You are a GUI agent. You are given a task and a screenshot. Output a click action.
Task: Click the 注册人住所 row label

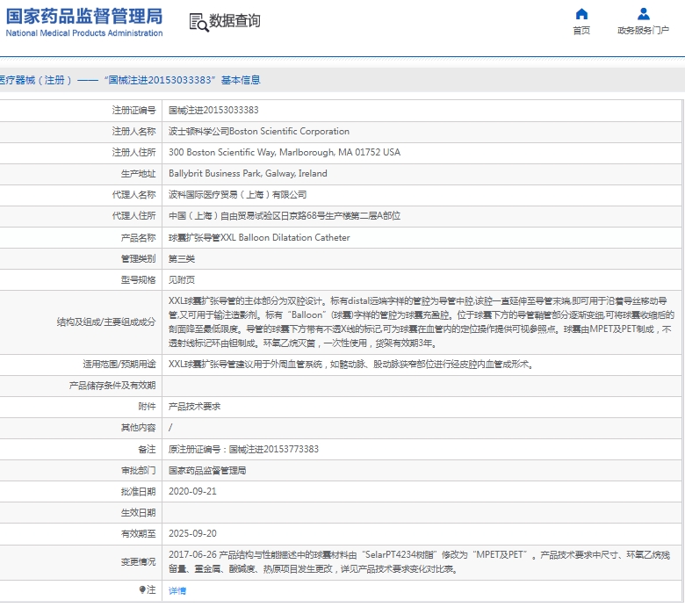(x=133, y=152)
